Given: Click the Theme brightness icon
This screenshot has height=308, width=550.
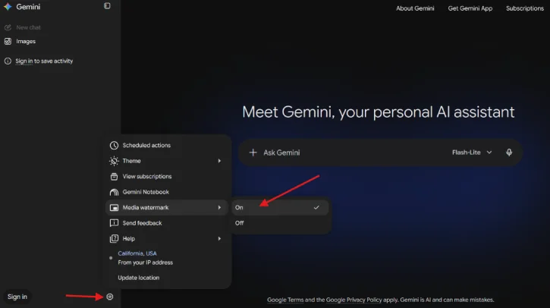Looking at the screenshot, I should (114, 161).
